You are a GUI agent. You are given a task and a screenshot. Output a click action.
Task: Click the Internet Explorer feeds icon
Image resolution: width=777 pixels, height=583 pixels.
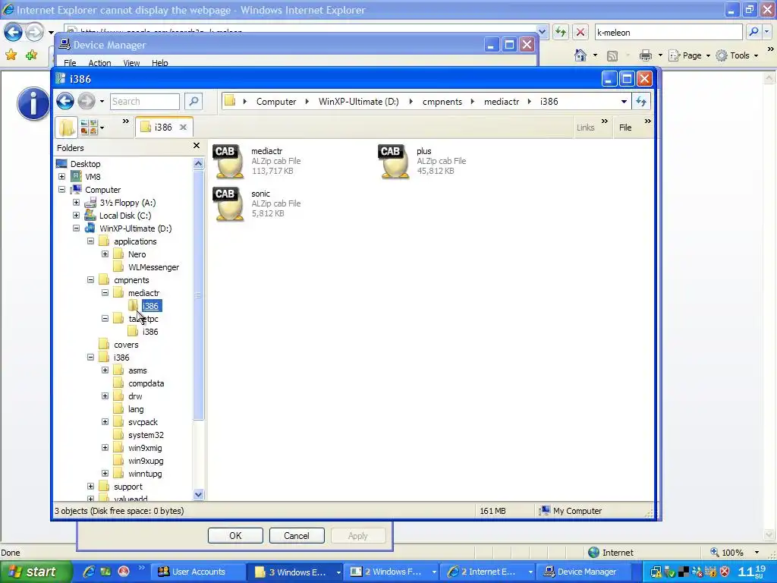(x=612, y=55)
